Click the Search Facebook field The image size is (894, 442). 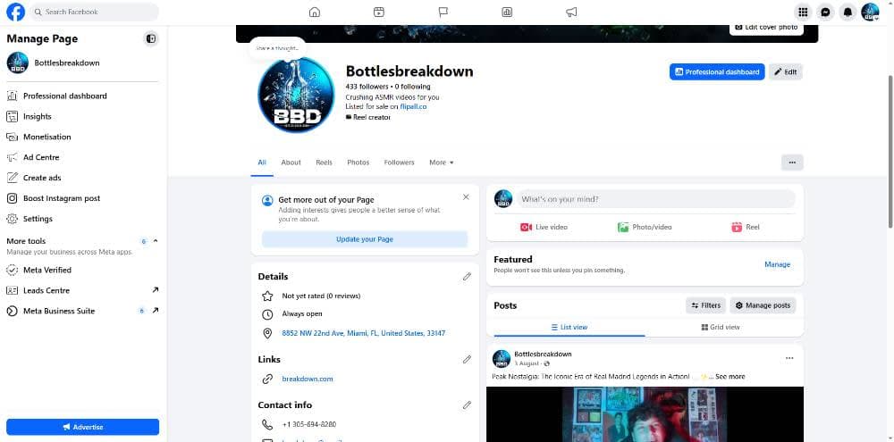pos(94,12)
